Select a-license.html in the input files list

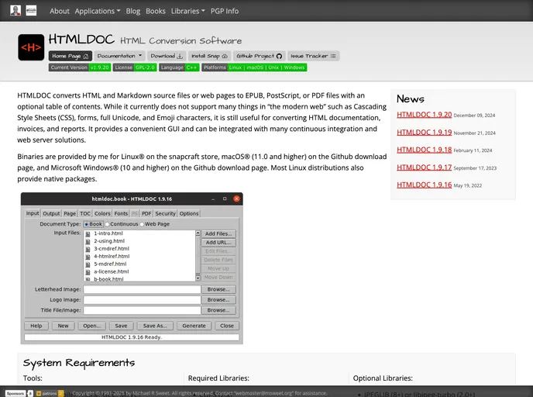click(111, 271)
